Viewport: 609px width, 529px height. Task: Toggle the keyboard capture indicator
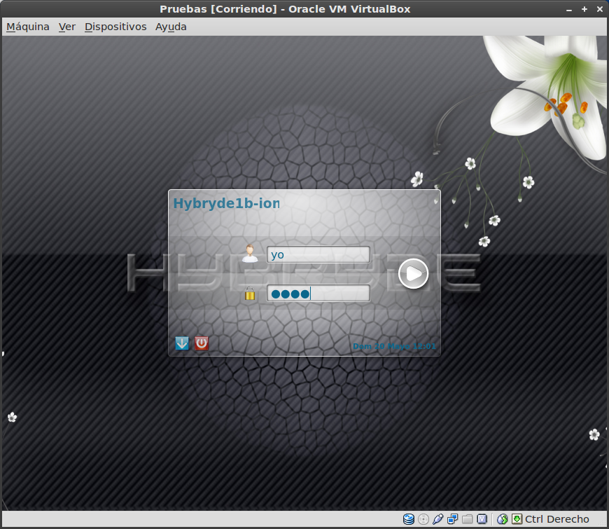coord(518,518)
